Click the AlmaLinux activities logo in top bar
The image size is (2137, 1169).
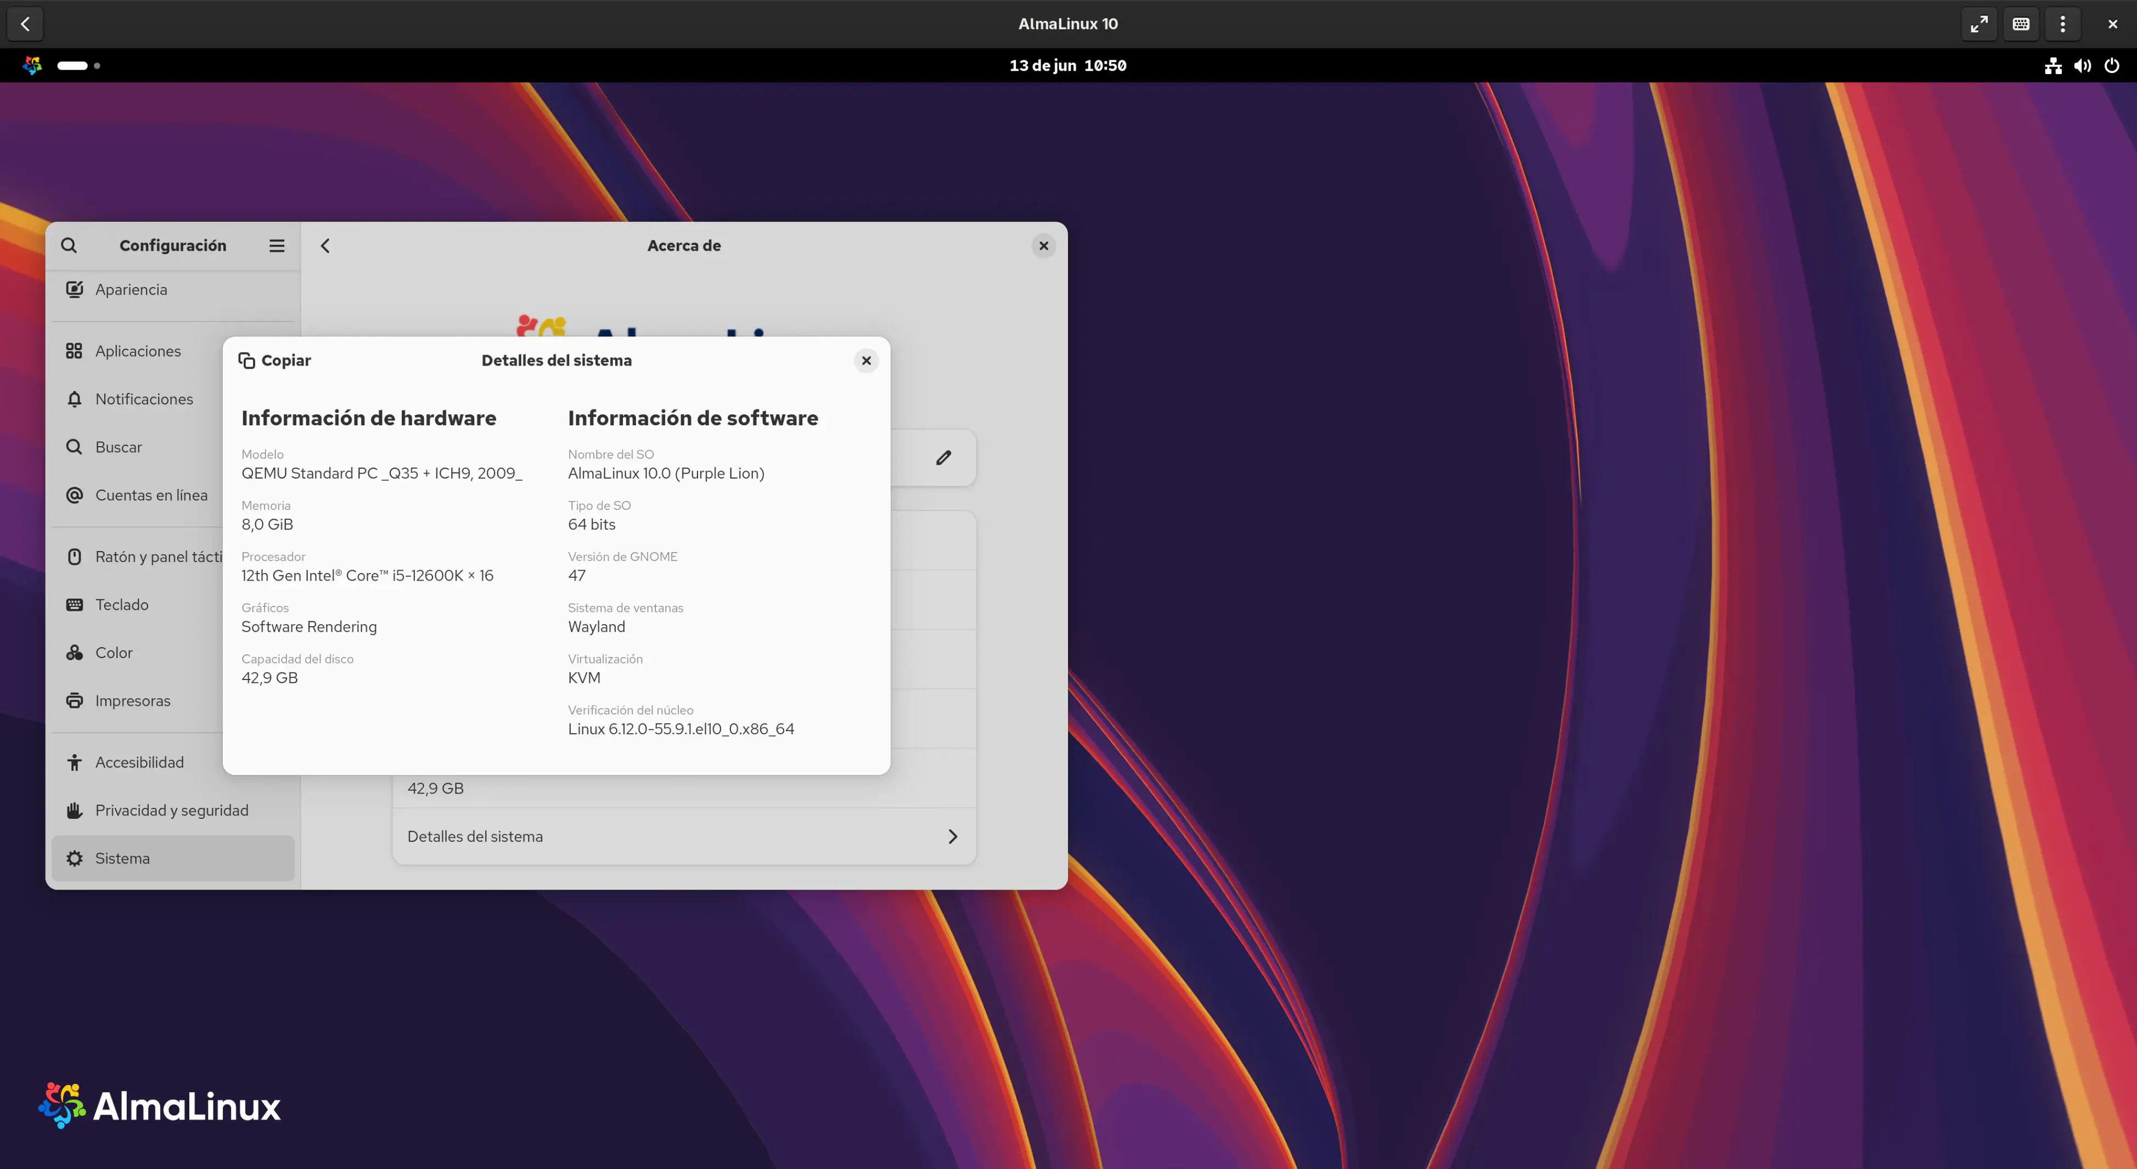32,65
